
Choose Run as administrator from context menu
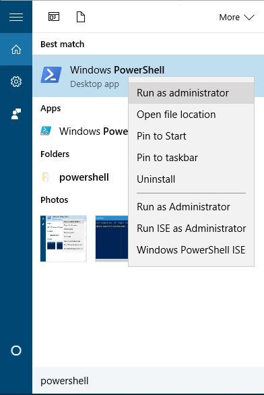tap(191, 93)
